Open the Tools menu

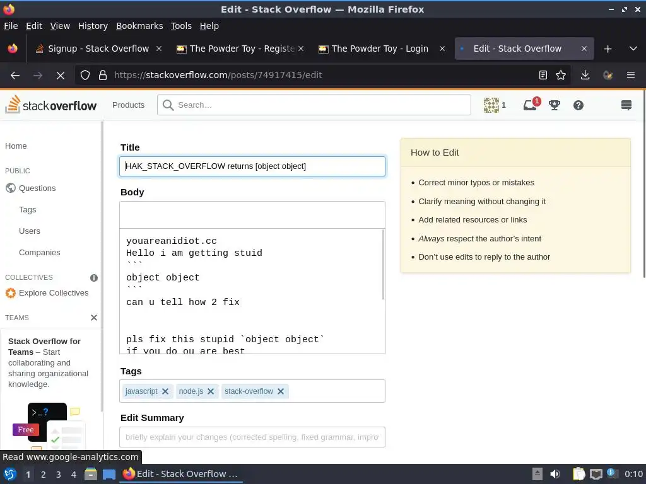181,26
